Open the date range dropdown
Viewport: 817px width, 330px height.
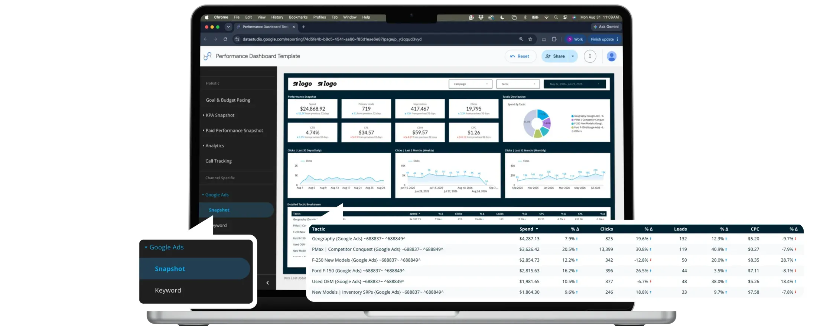[575, 84]
